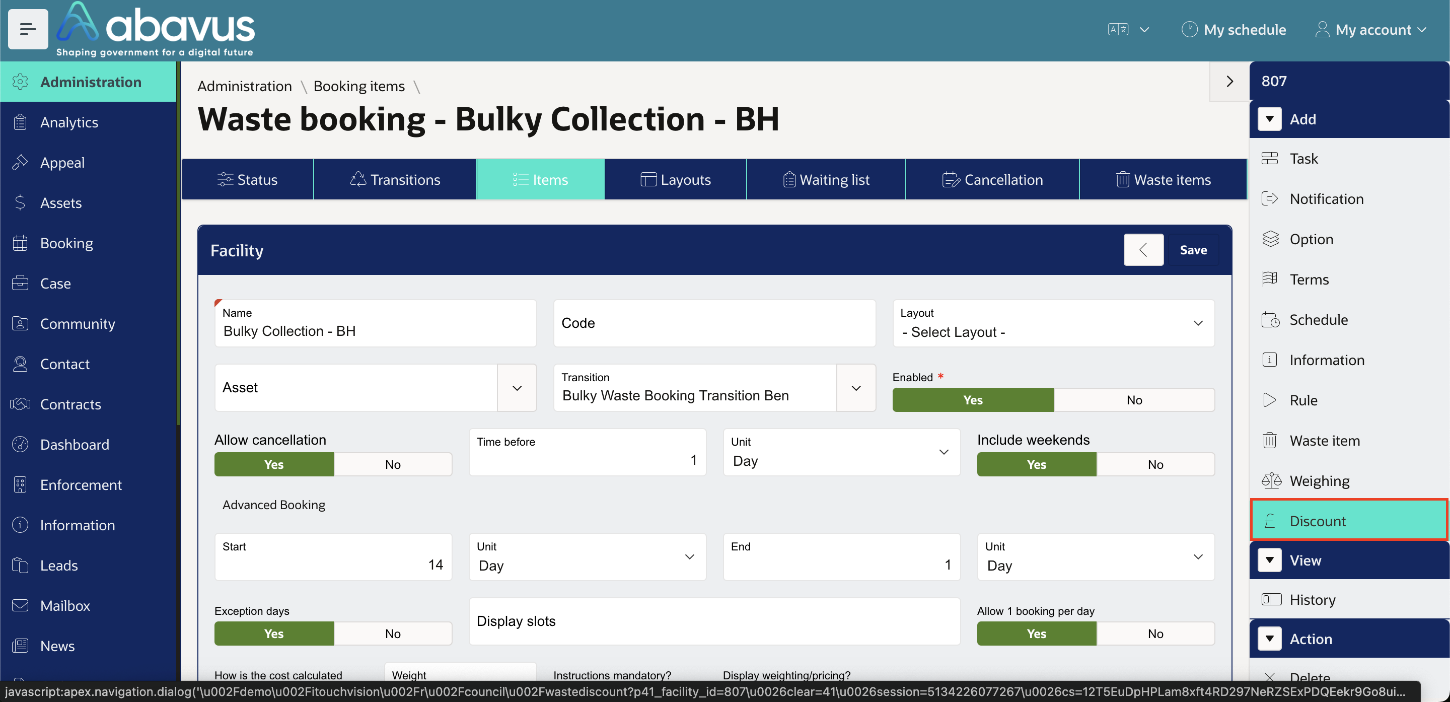1450x702 pixels.
Task: Click the Code input field
Action: (714, 323)
